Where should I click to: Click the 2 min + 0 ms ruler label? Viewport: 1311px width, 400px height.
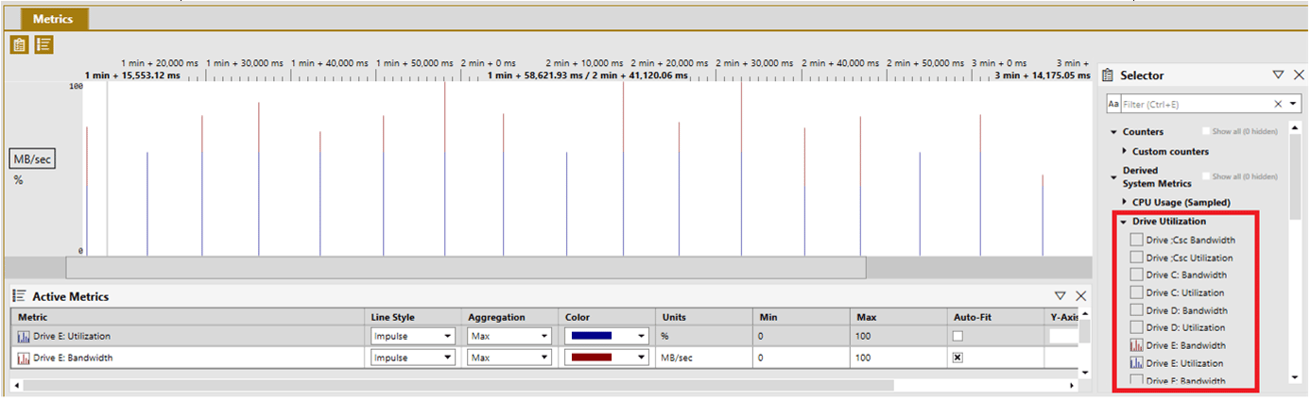click(488, 63)
